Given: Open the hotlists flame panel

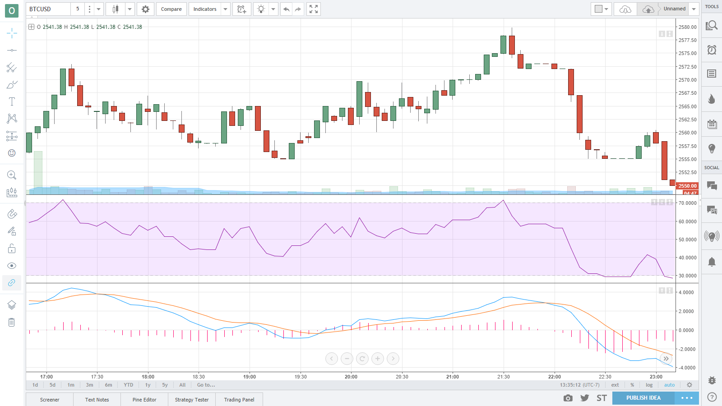Looking at the screenshot, I should 712,99.
